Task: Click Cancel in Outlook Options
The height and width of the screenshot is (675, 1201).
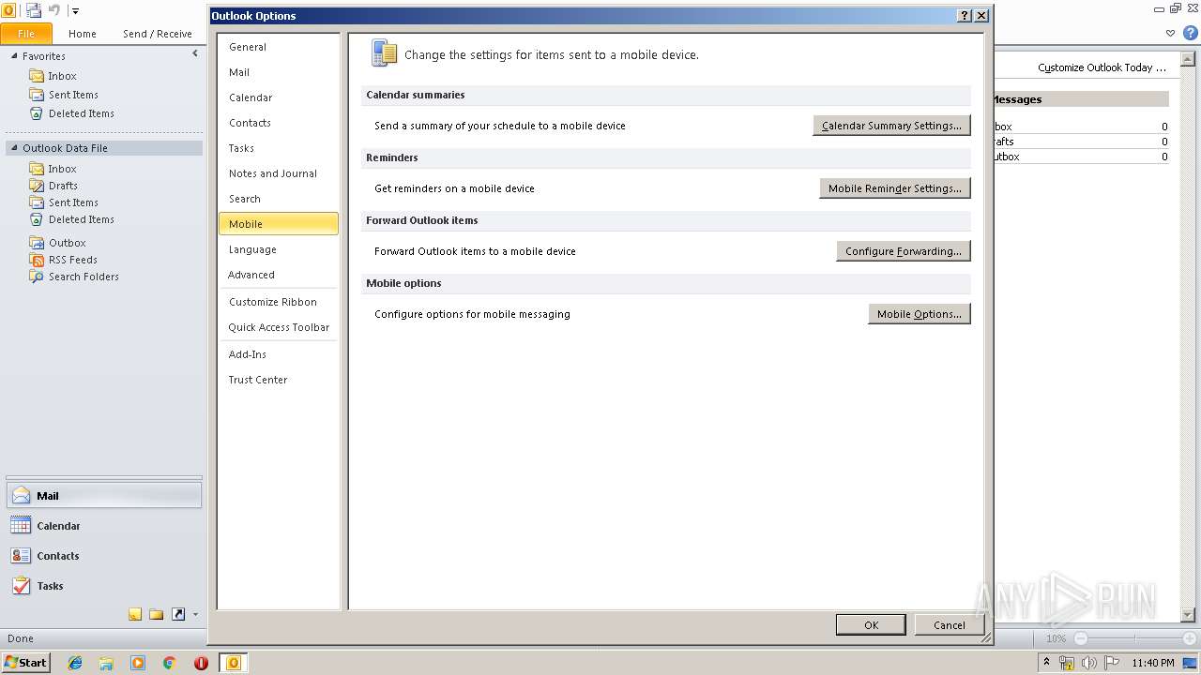Action: (x=950, y=625)
